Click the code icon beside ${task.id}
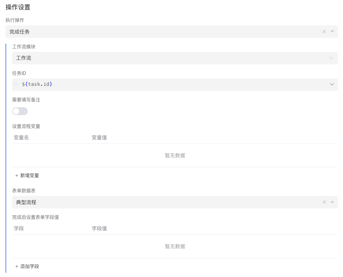Image resolution: width=343 pixels, height=277 pixels. 16,84
